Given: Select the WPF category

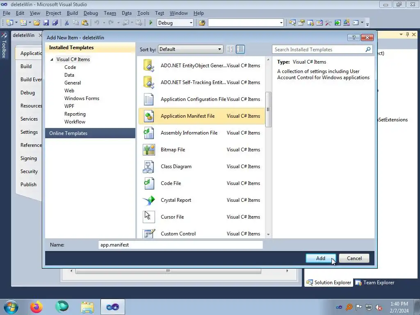Looking at the screenshot, I should click(69, 106).
